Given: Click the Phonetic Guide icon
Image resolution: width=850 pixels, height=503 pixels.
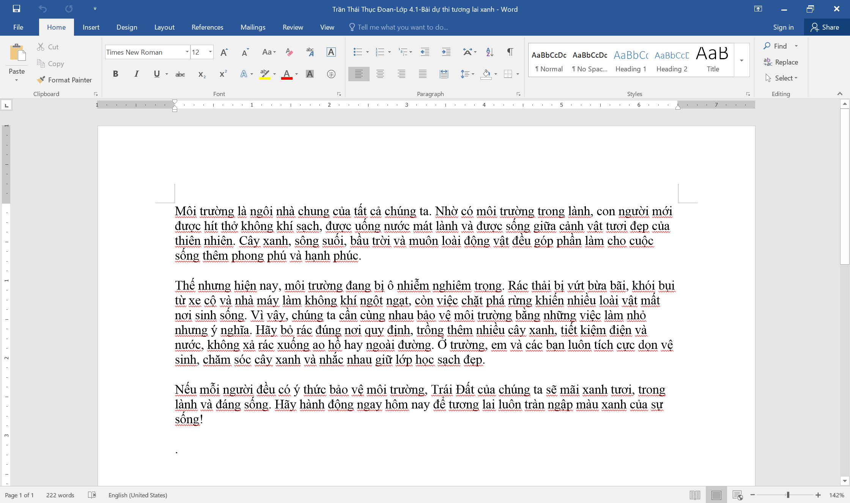Looking at the screenshot, I should coord(310,52).
